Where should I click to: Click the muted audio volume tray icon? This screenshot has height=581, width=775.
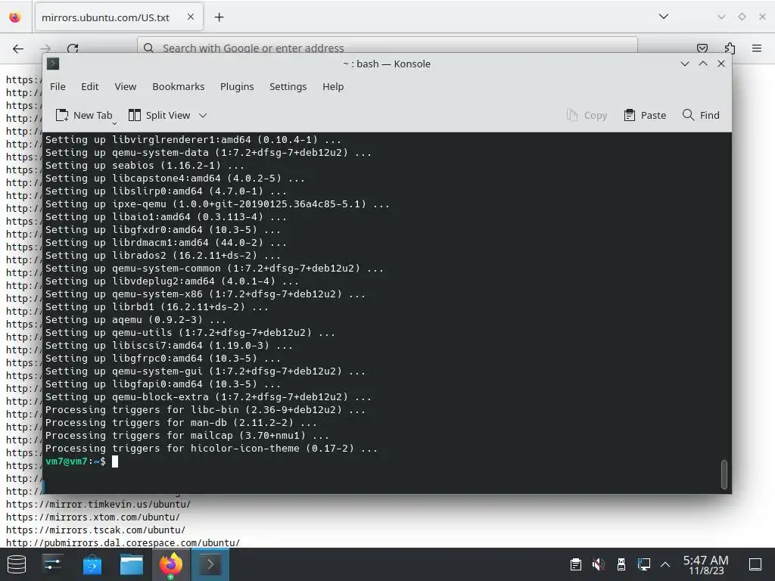click(598, 564)
